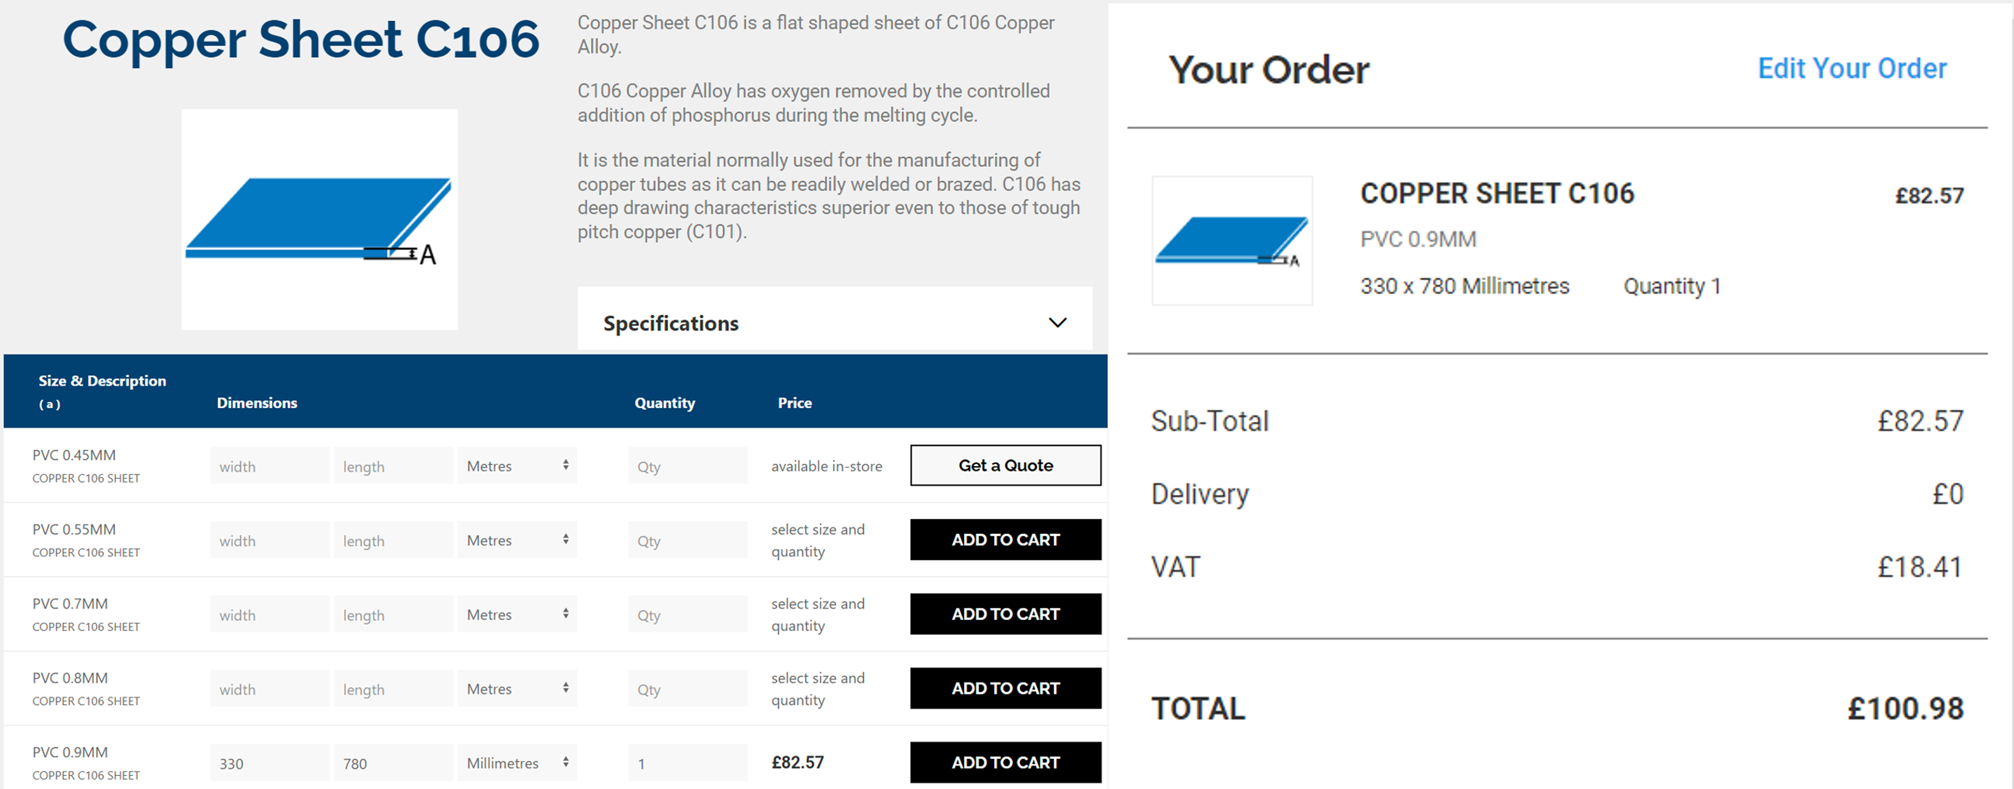Viewport: 2014px width, 789px height.
Task: Add PVC 0.8MM sheet to cart
Action: tap(1005, 688)
